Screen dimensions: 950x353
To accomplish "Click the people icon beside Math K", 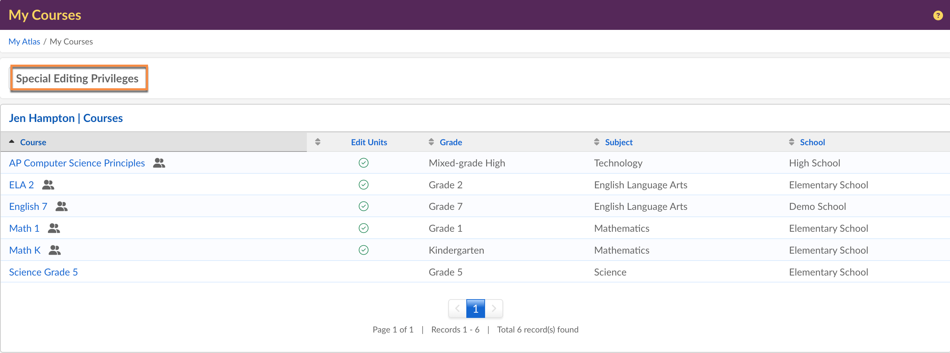I will click(x=55, y=250).
